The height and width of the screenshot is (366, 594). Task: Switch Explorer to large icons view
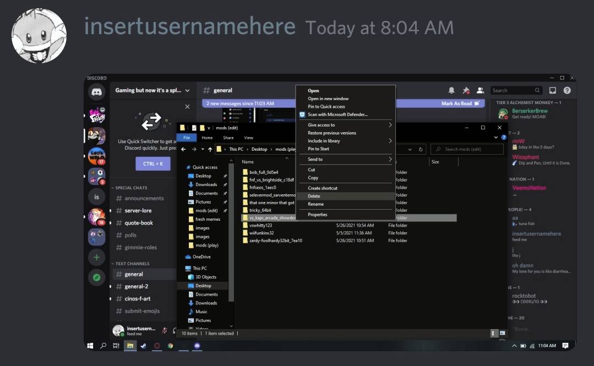tap(502, 333)
